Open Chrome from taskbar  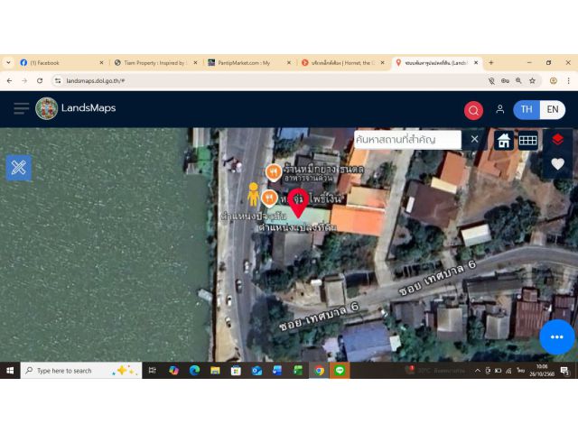[319, 371]
